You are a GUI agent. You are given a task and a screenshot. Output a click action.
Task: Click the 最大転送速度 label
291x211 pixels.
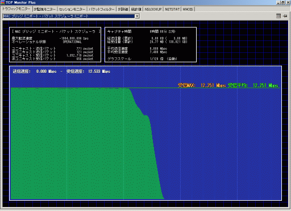[22, 38]
